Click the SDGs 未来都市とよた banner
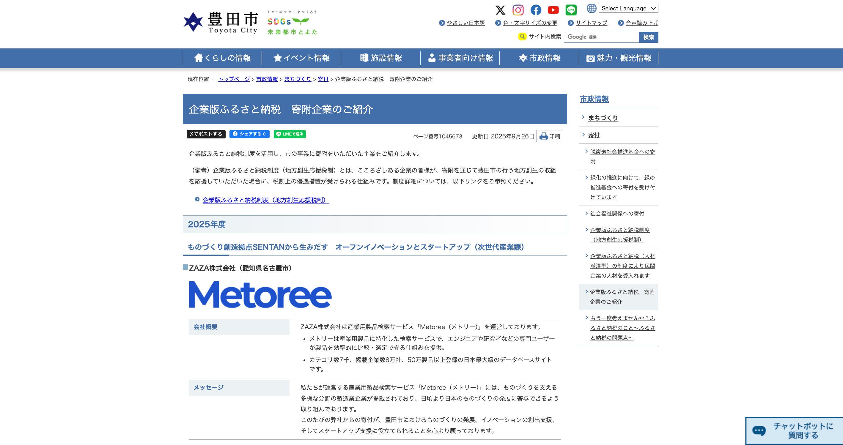This screenshot has height=445, width=843. click(x=292, y=22)
